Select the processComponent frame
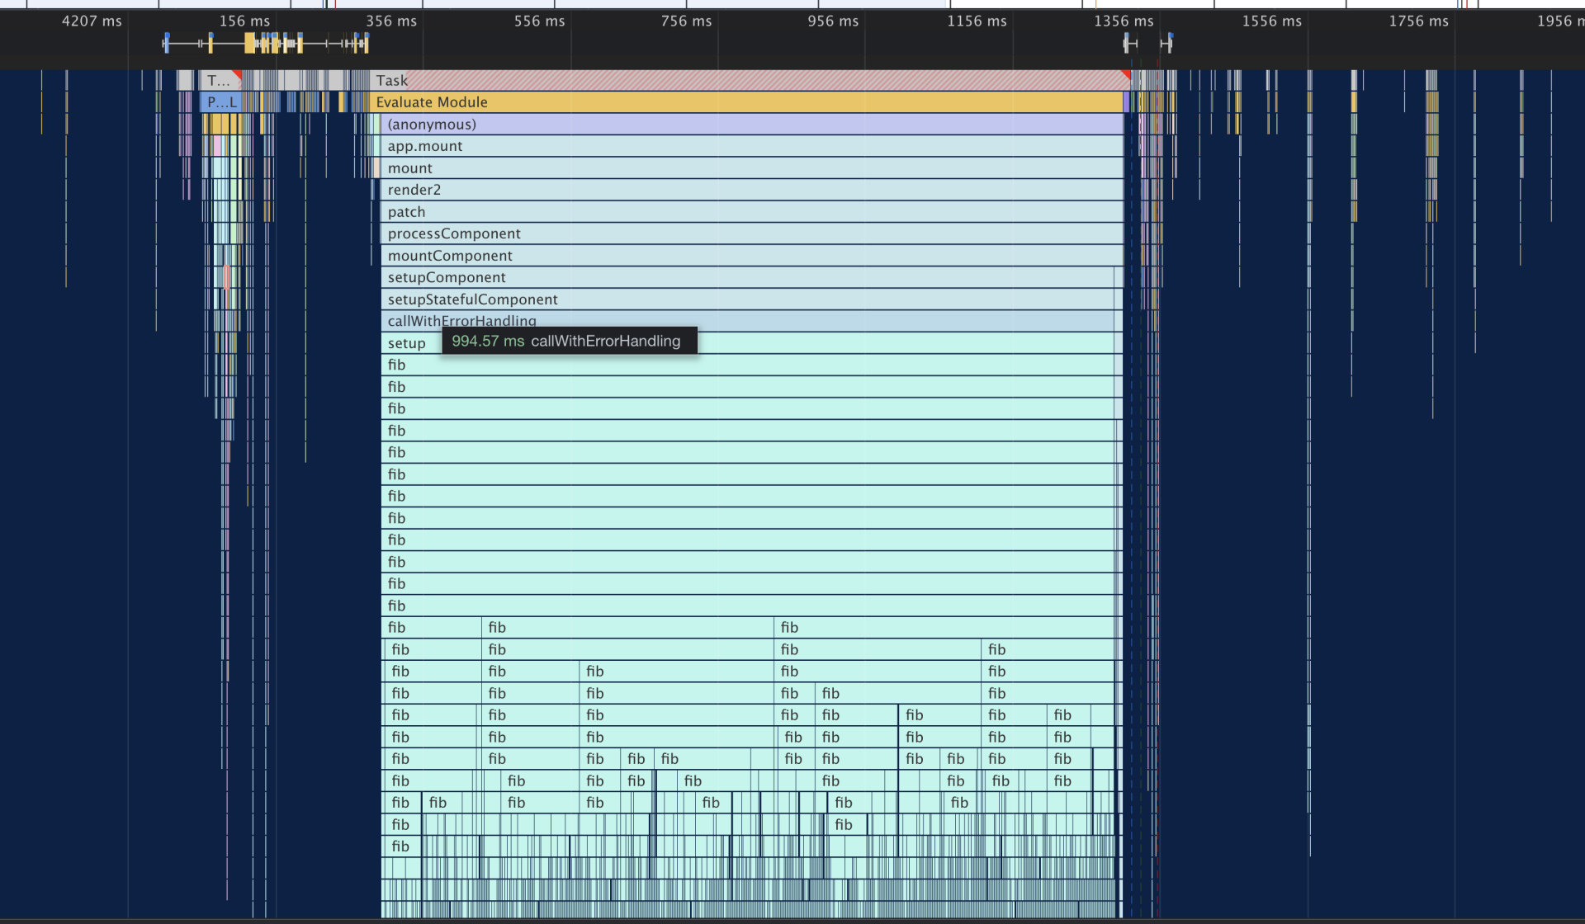 (752, 233)
